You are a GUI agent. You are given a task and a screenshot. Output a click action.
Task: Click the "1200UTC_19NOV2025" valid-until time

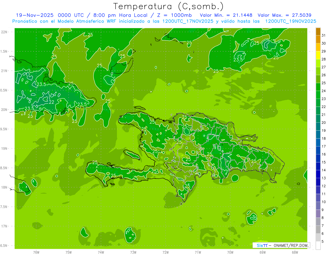[x=290, y=21]
